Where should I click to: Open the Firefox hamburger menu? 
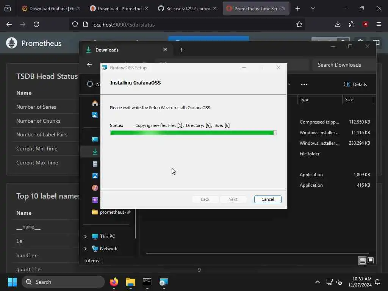379,24
